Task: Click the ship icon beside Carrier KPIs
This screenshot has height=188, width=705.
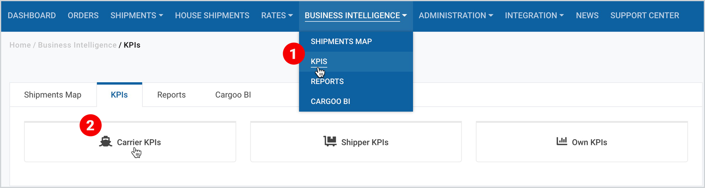Action: point(105,142)
